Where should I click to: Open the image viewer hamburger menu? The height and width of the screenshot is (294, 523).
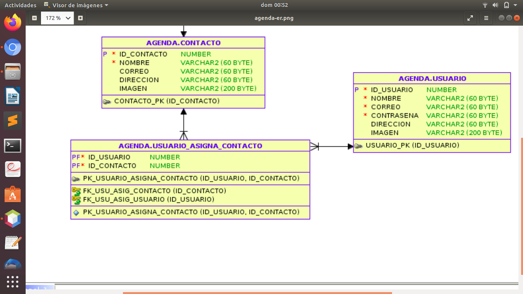[486, 18]
